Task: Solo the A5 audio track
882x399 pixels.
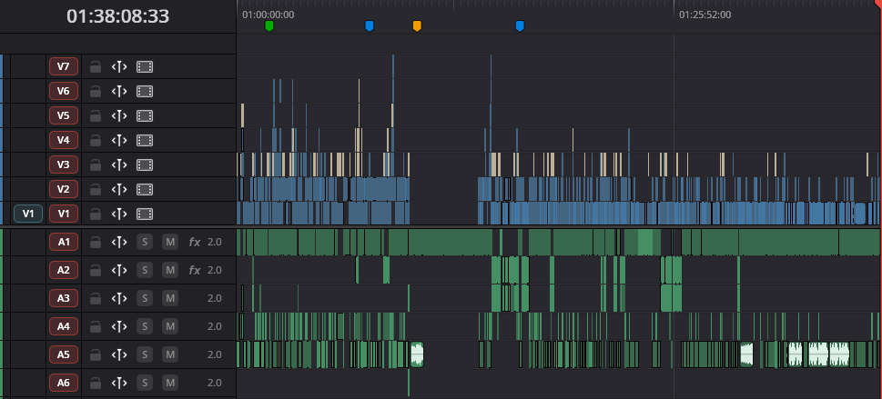Action: pos(145,354)
